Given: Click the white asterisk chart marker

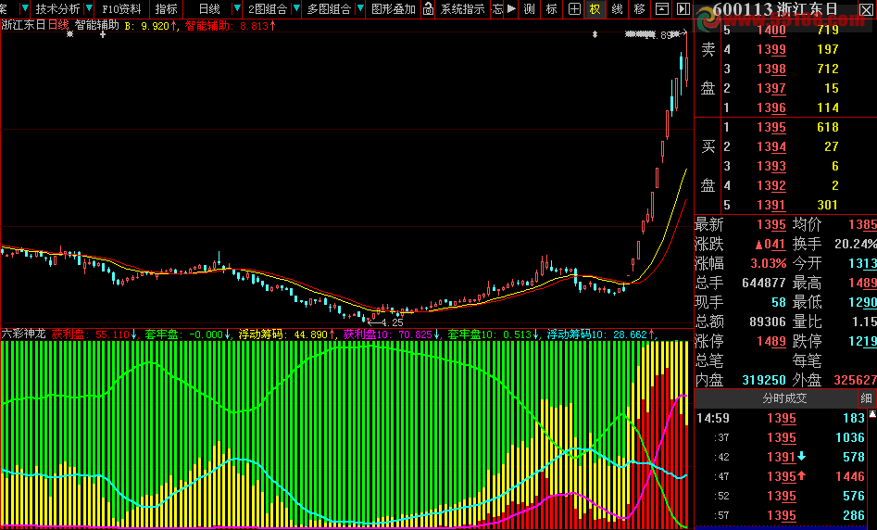Looking at the screenshot, I should (69, 34).
